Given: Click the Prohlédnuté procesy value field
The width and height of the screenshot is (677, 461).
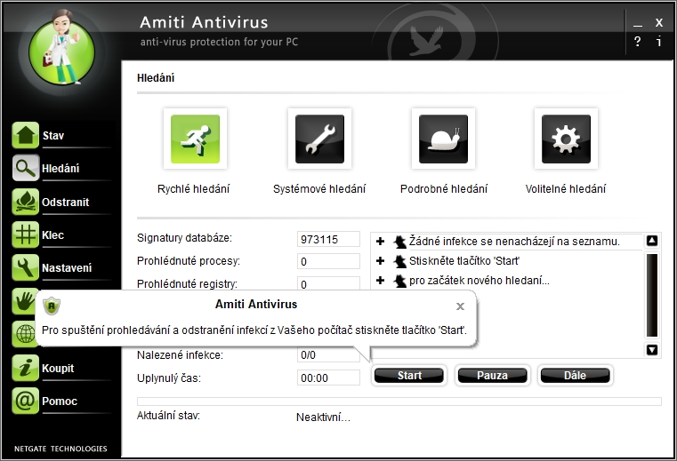Looking at the screenshot, I should point(328,262).
